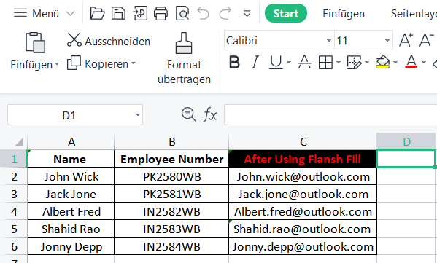Open the Einfügen ribbon tab

(344, 13)
